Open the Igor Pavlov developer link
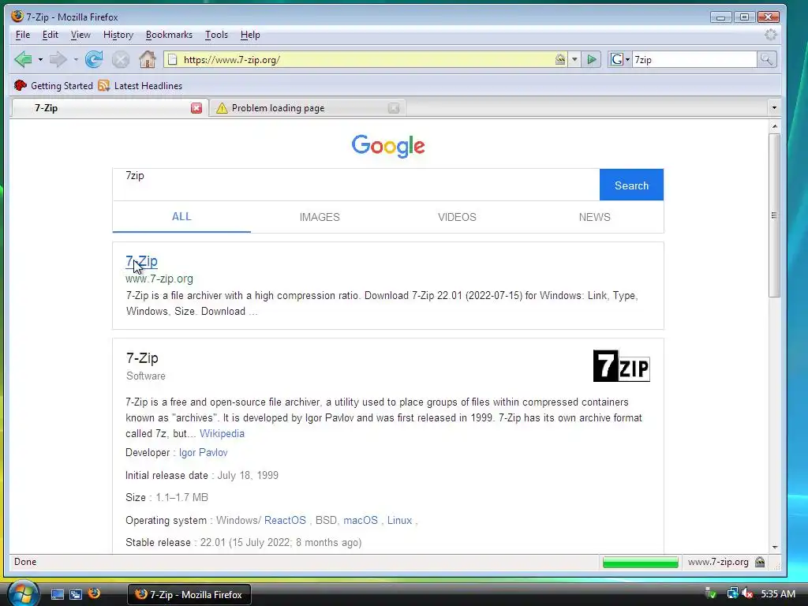Viewport: 808px width, 606px height. tap(203, 452)
